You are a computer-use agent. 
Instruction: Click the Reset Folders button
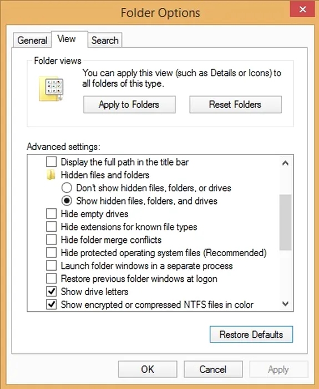tap(235, 104)
